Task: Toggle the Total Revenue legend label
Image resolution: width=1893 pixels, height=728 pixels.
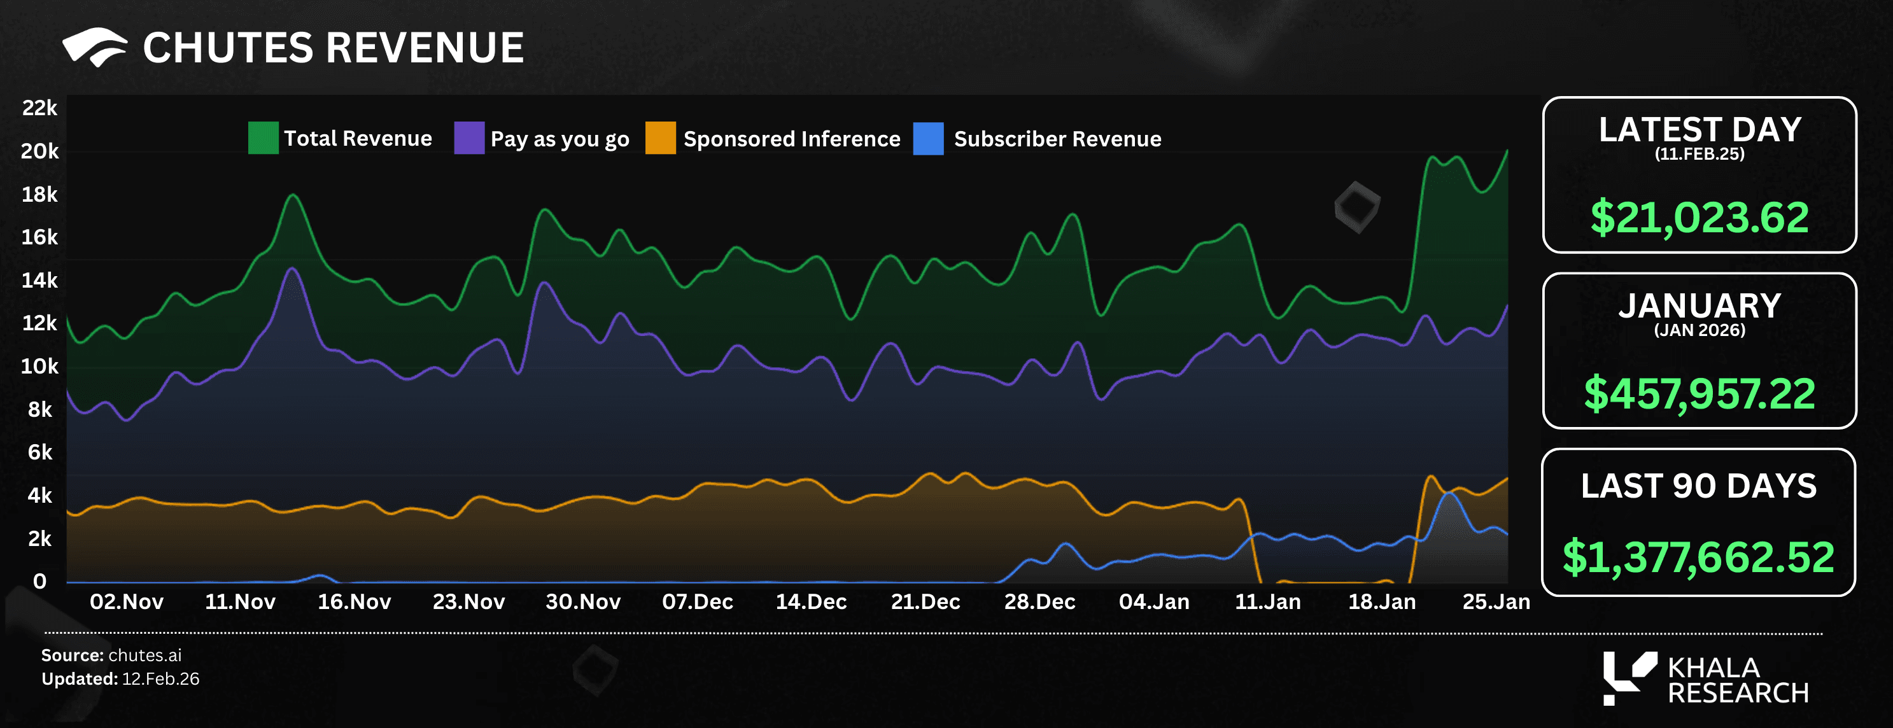Action: tap(358, 138)
